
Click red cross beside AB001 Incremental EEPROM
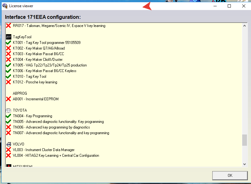click(x=9, y=99)
